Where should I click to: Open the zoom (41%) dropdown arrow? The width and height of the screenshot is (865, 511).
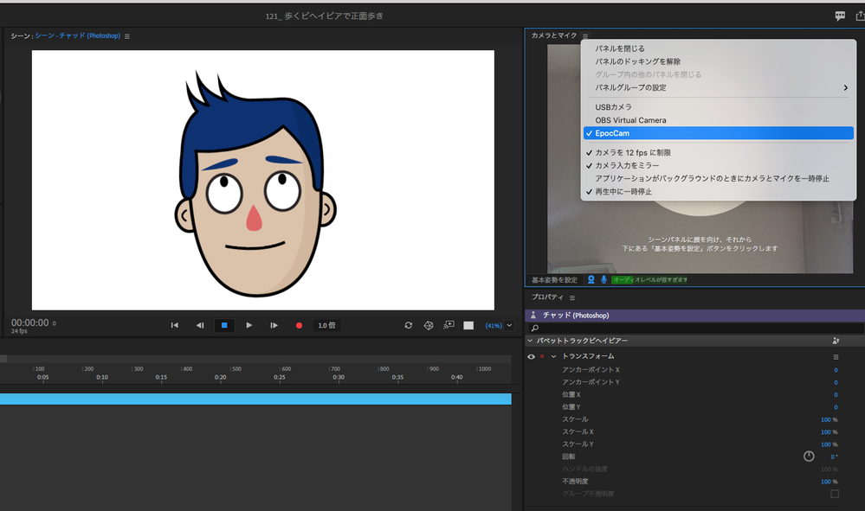pyautogui.click(x=509, y=326)
